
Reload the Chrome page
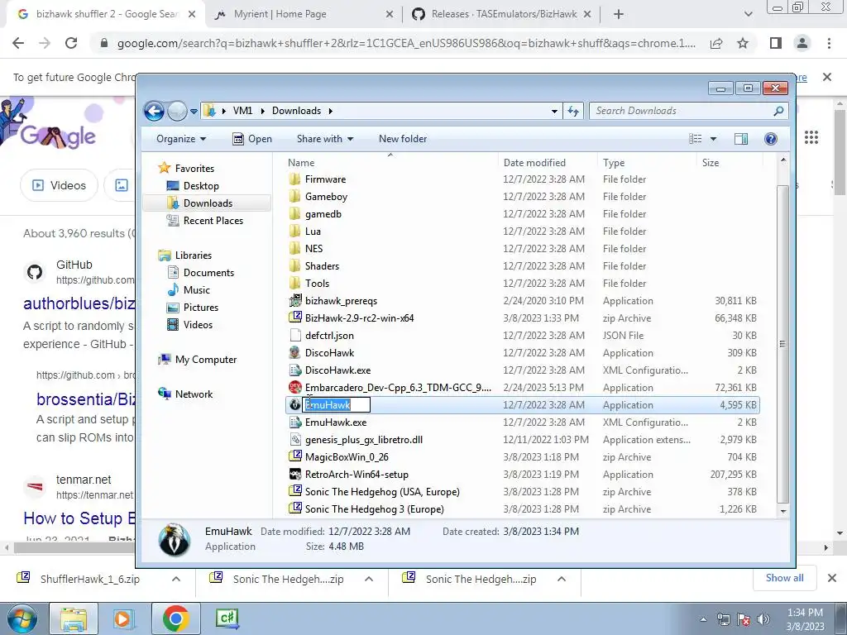point(71,43)
